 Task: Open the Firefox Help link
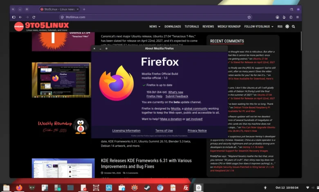[x=155, y=96]
